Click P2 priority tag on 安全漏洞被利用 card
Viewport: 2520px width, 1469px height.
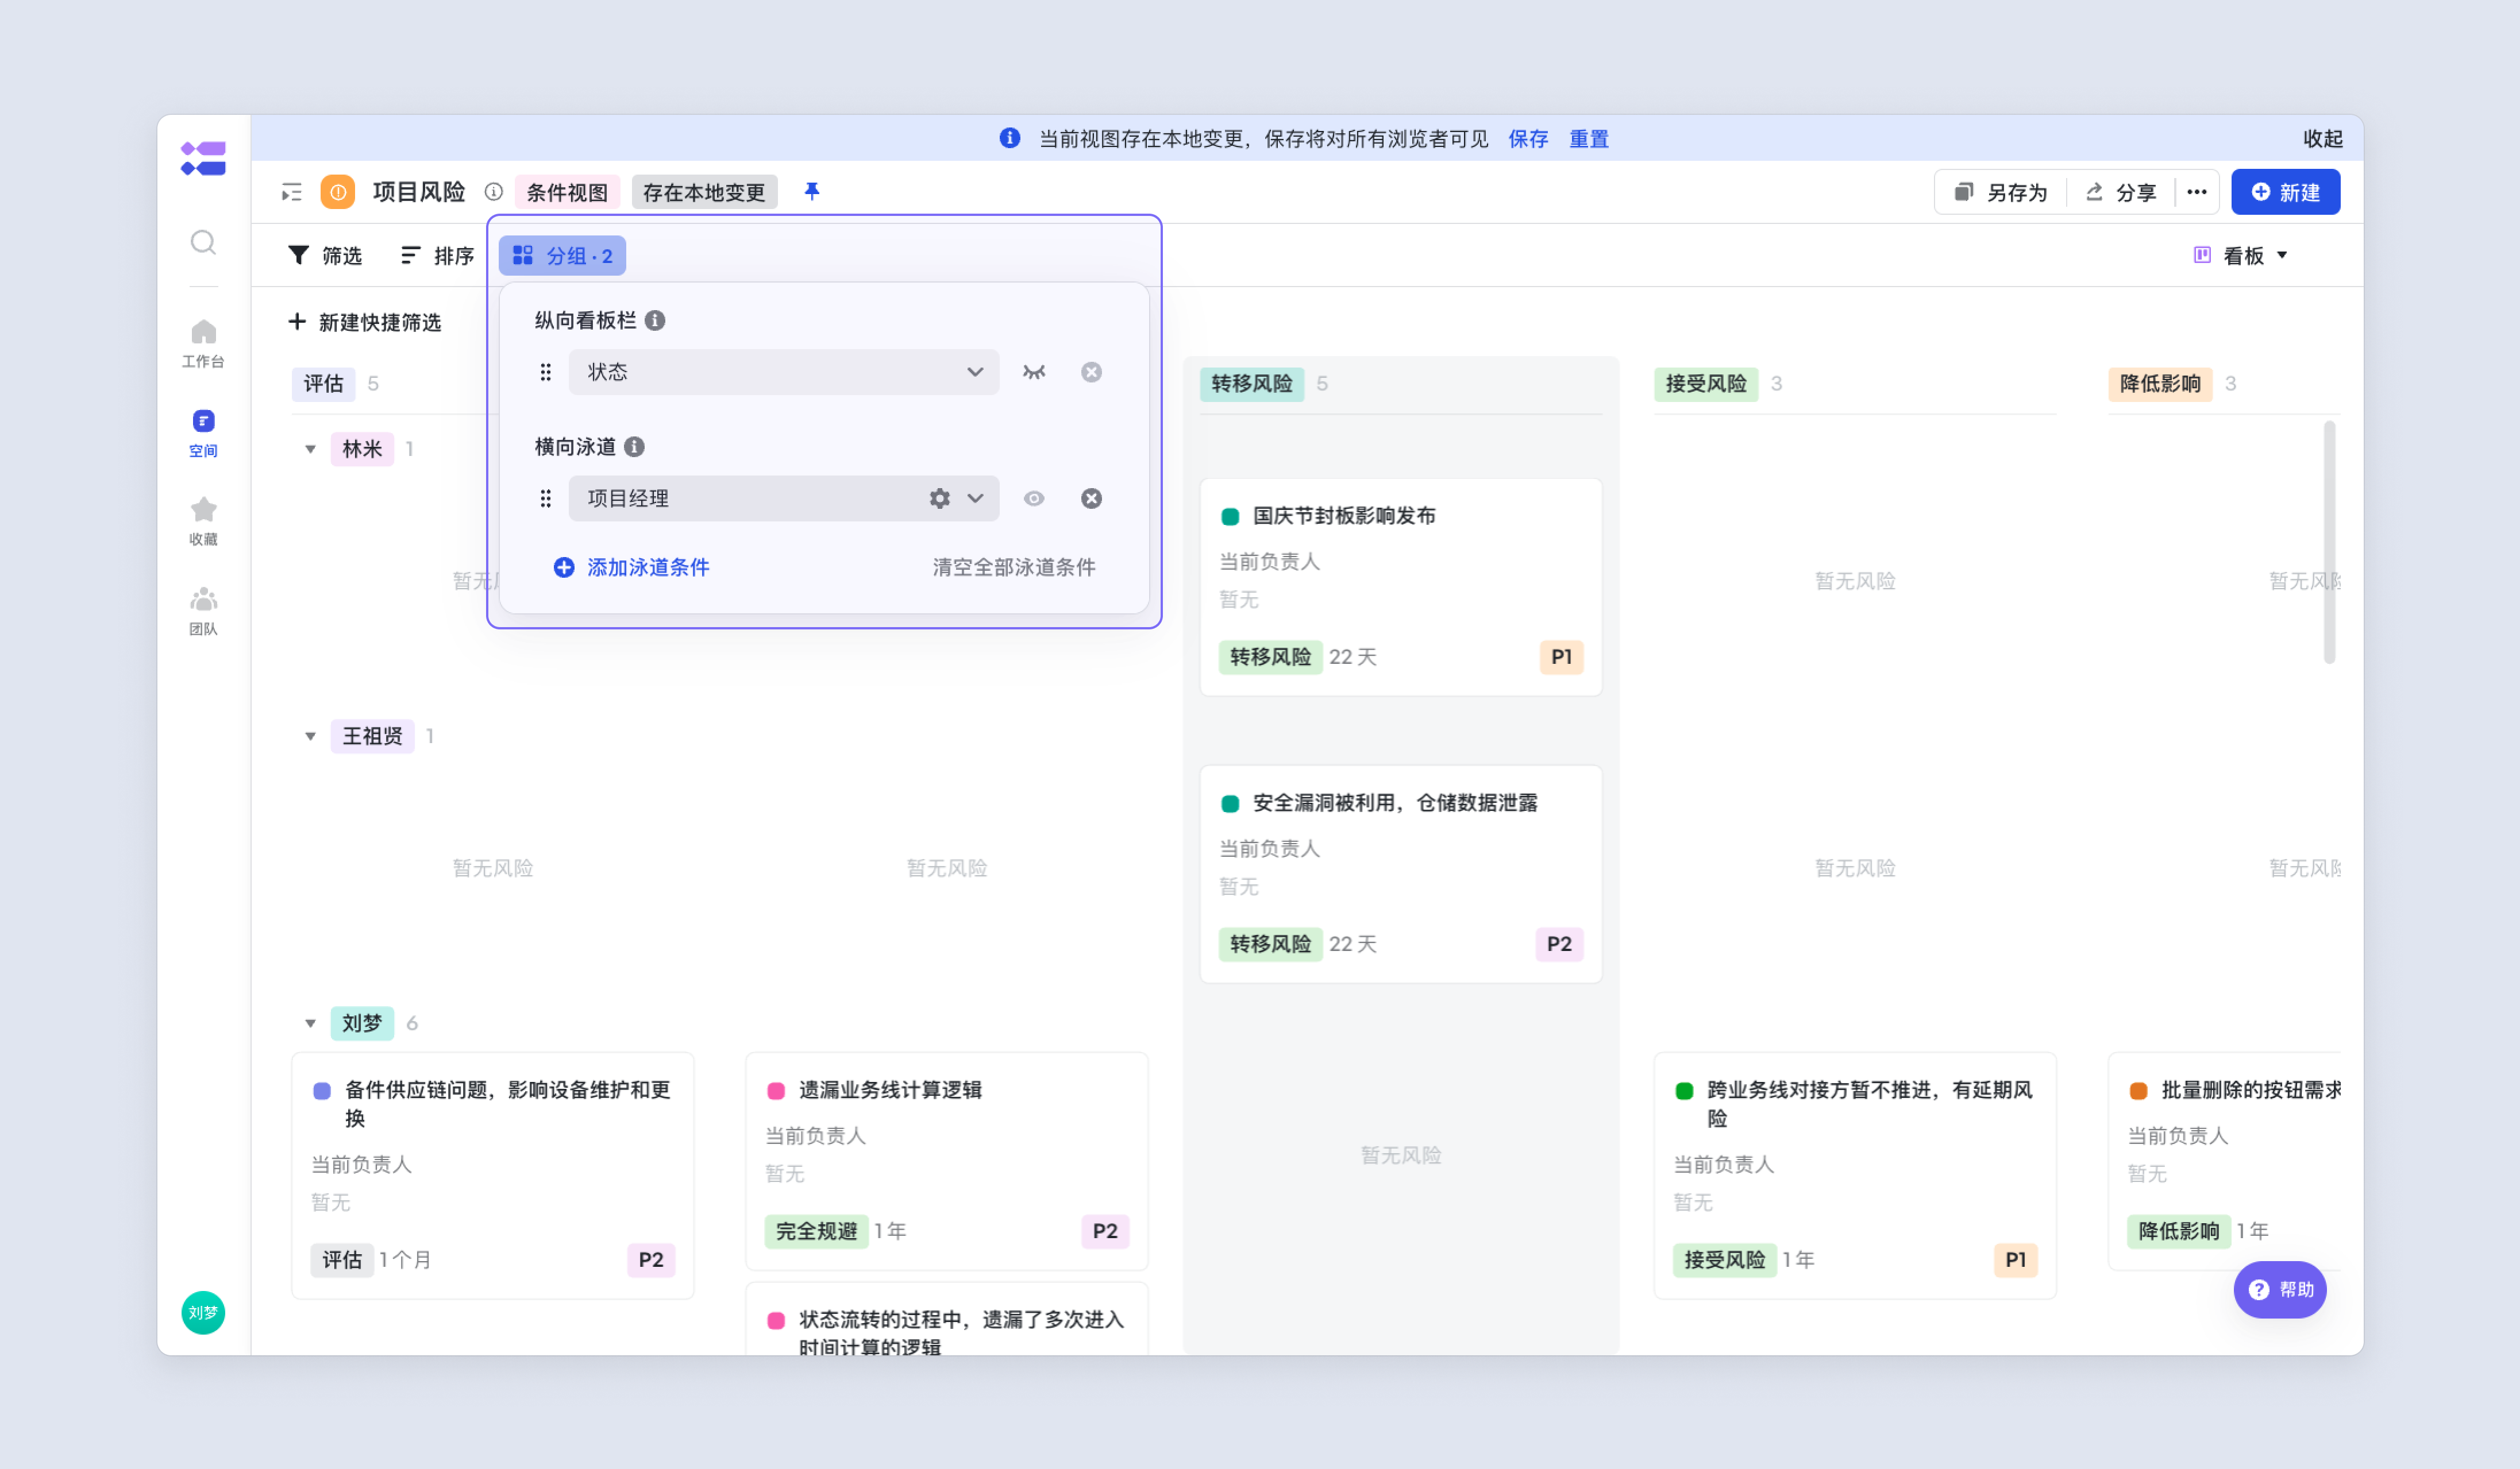pyautogui.click(x=1559, y=944)
